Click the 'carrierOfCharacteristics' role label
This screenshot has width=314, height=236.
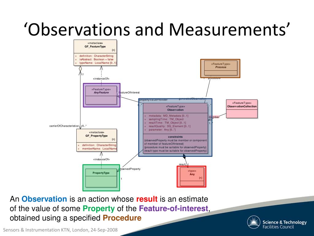(x=64, y=126)
